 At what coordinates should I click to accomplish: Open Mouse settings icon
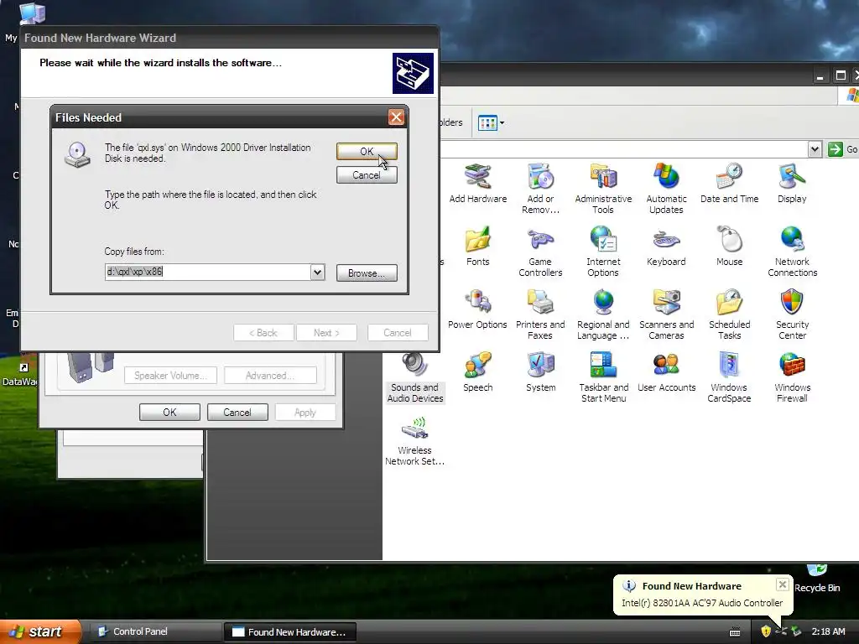(x=729, y=247)
